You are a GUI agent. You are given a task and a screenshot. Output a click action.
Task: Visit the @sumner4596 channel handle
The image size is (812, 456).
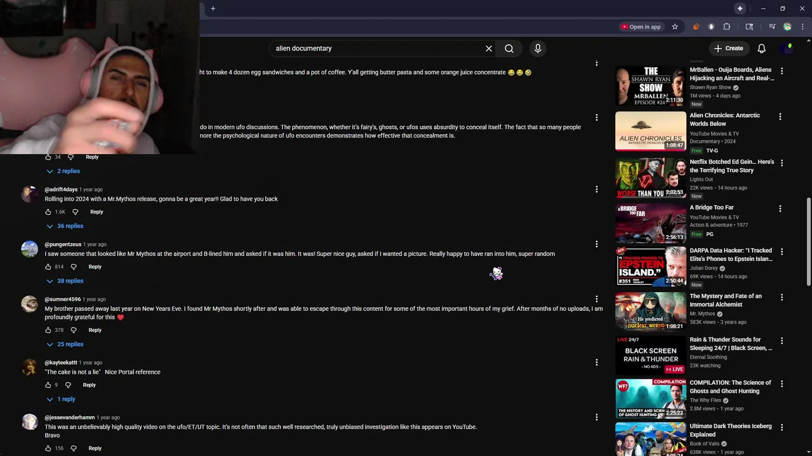pyautogui.click(x=63, y=299)
